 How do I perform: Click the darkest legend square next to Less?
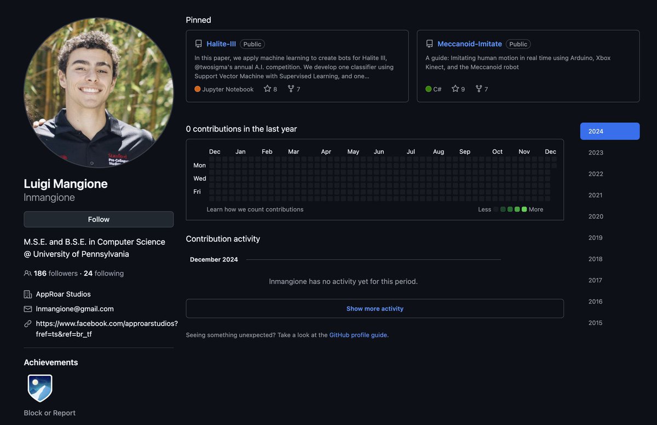496,209
